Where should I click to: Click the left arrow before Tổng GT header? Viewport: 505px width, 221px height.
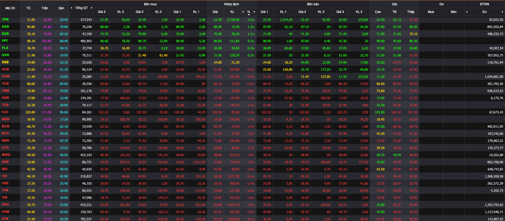pos(71,8)
